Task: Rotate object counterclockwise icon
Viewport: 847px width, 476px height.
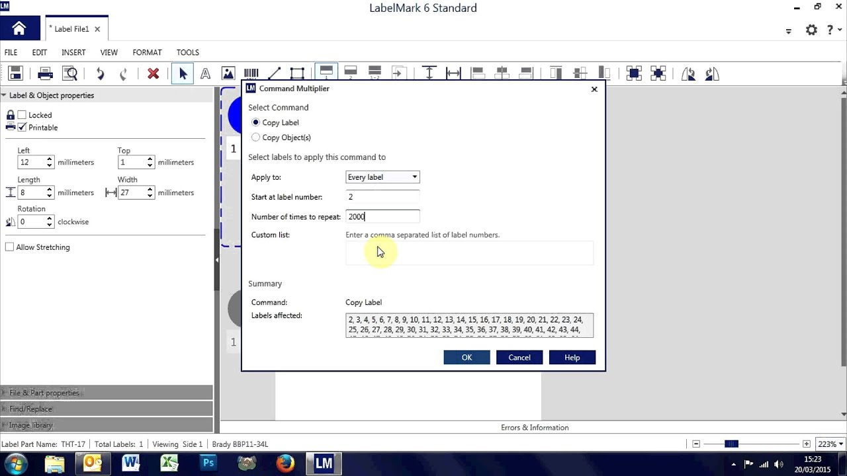Action: 688,73
